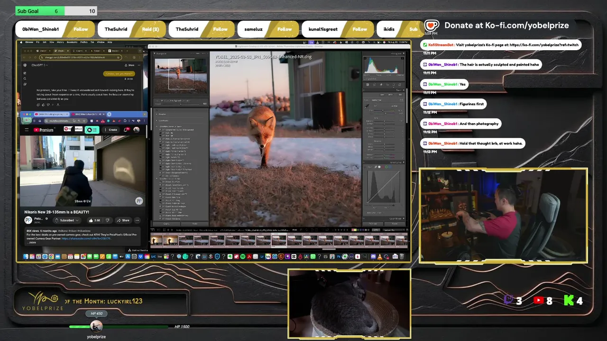The height and width of the screenshot is (341, 607).
Task: Click the search chats icon in ChatGPT sidebar
Action: pos(25,79)
